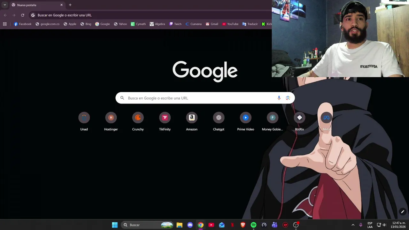This screenshot has height=230, width=409.
Task: Open the Twich bookmark
Action: tap(175, 24)
